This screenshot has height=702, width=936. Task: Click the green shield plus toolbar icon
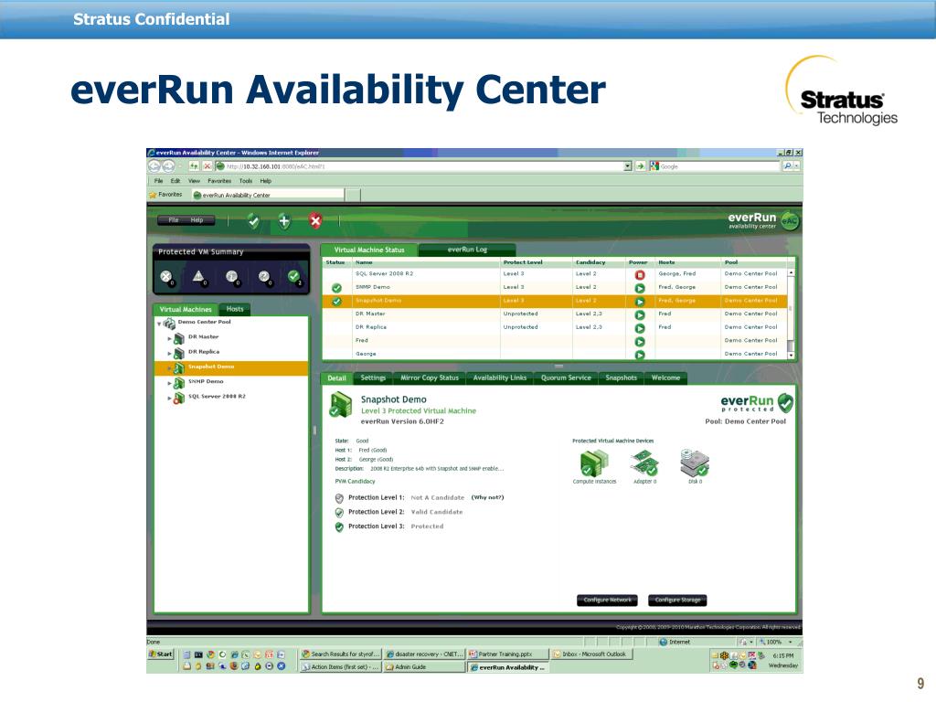(x=284, y=221)
